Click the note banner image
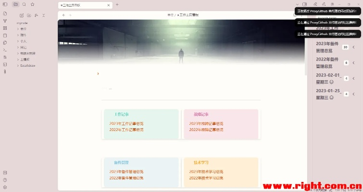The height and width of the screenshot is (192, 363). click(x=181, y=42)
